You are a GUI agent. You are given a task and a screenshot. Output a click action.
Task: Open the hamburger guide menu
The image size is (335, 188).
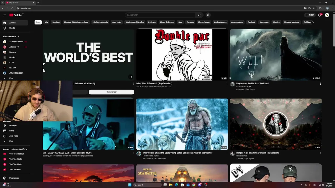(x=4, y=15)
